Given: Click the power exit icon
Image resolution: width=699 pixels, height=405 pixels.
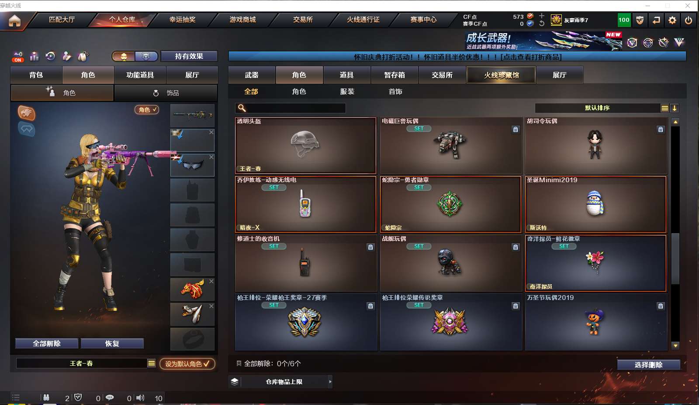Looking at the screenshot, I should coord(689,20).
